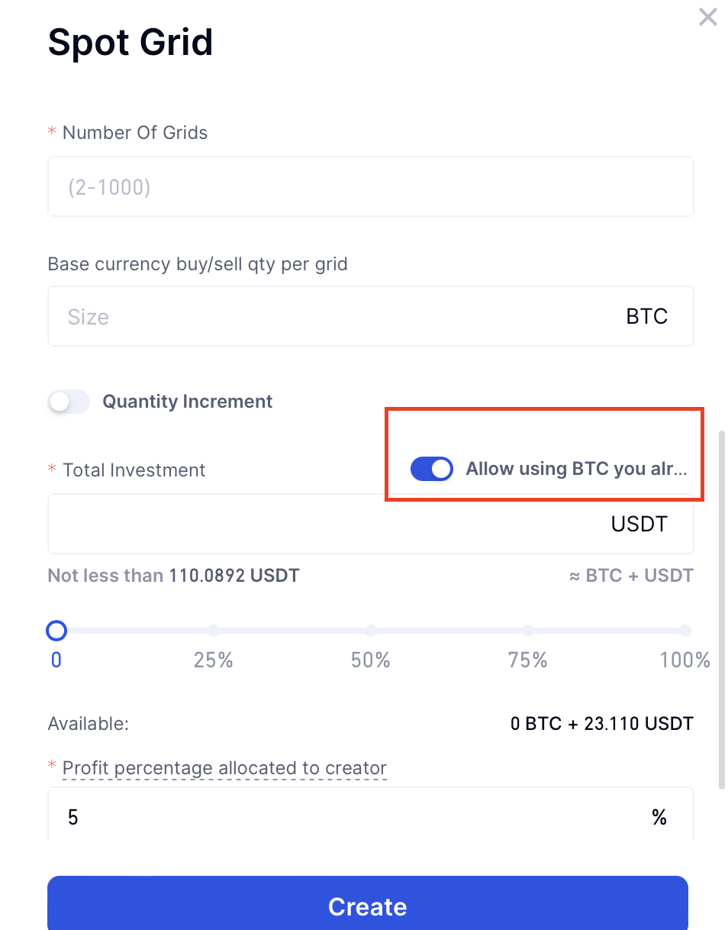This screenshot has width=728, height=930.
Task: Click the Profit percentage allocated to creator label
Action: pos(224,768)
